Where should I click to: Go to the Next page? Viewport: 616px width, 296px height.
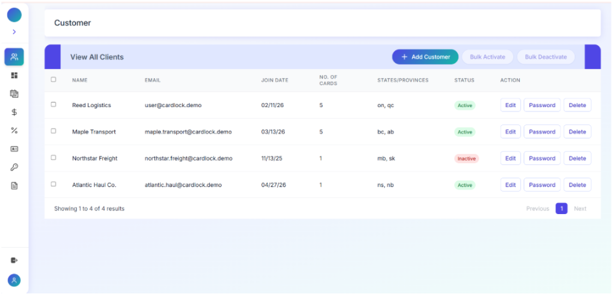[580, 209]
